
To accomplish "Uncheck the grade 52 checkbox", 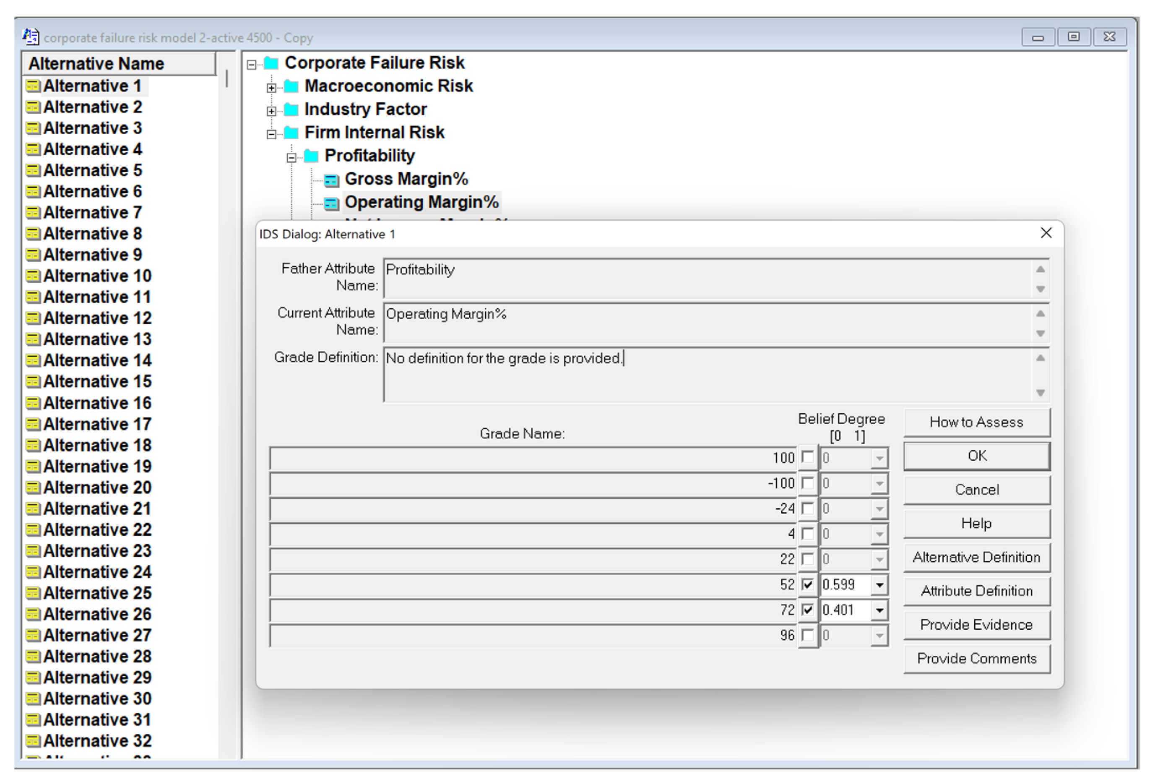I will coord(808,584).
